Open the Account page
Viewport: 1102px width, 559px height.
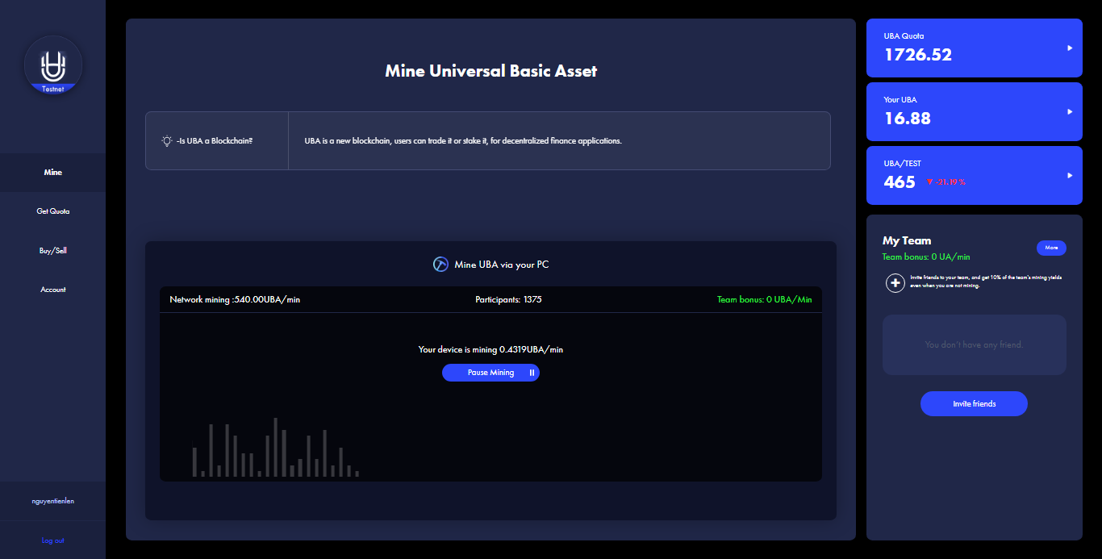pyautogui.click(x=52, y=290)
